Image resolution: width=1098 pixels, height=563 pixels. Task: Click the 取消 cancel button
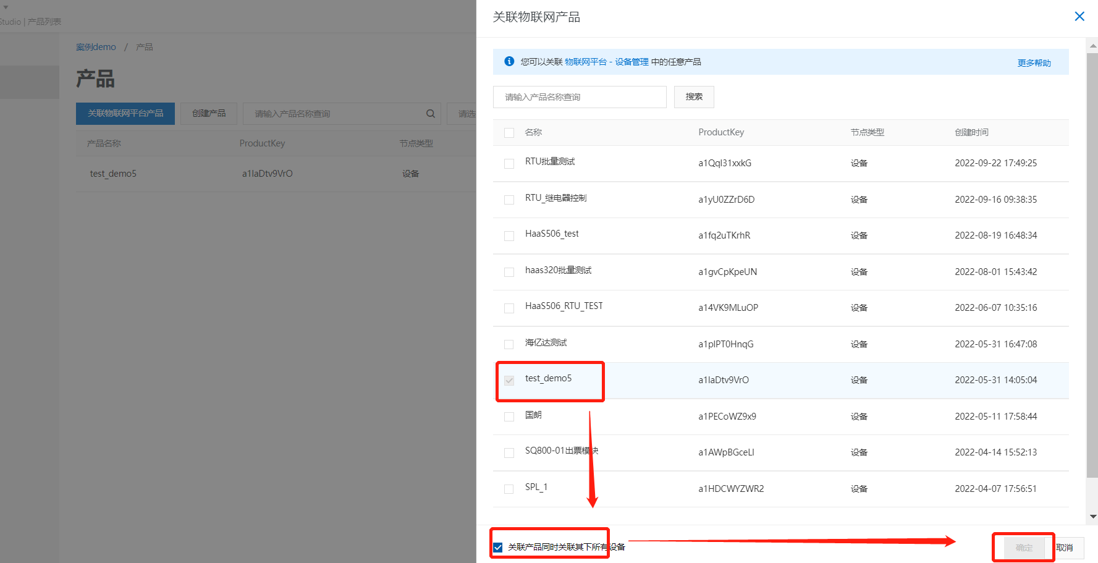(1064, 548)
